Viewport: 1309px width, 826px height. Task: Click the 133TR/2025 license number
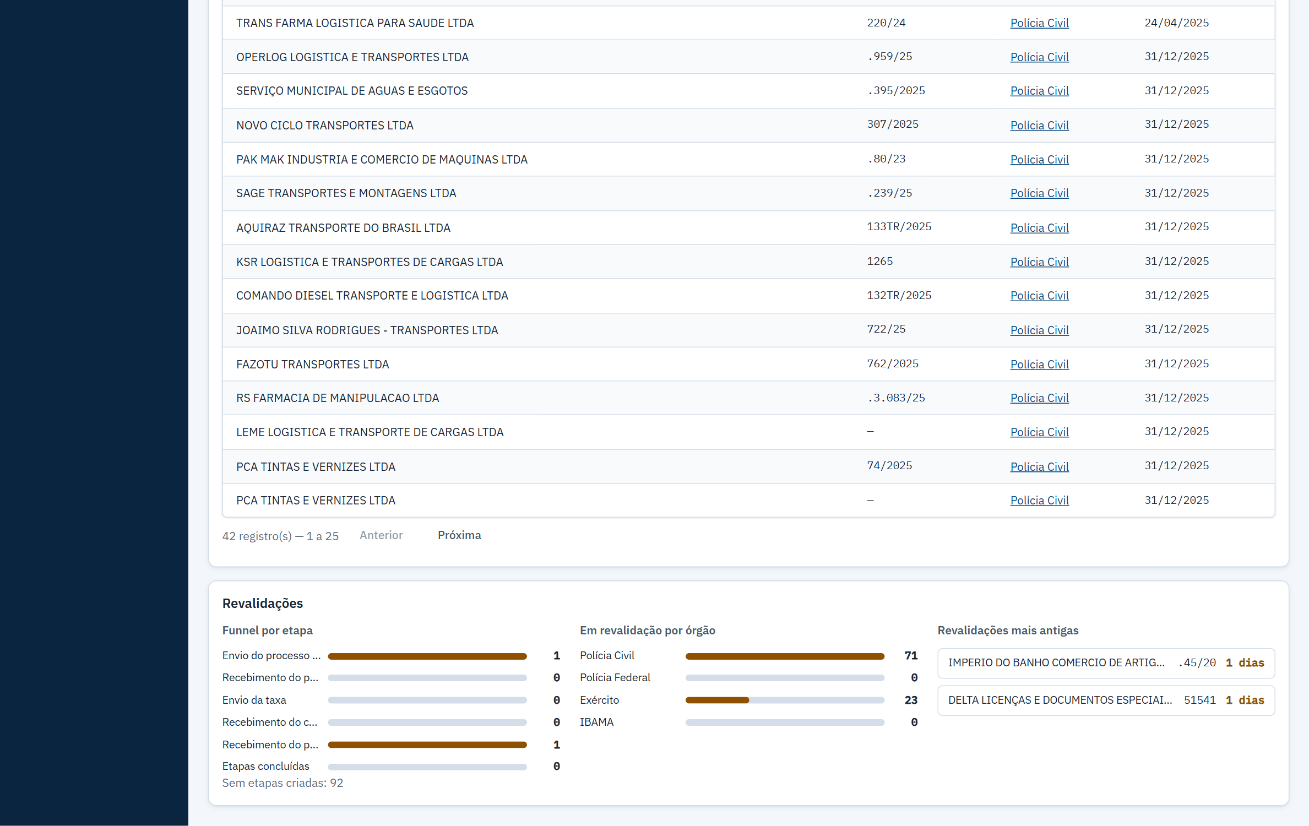(899, 227)
